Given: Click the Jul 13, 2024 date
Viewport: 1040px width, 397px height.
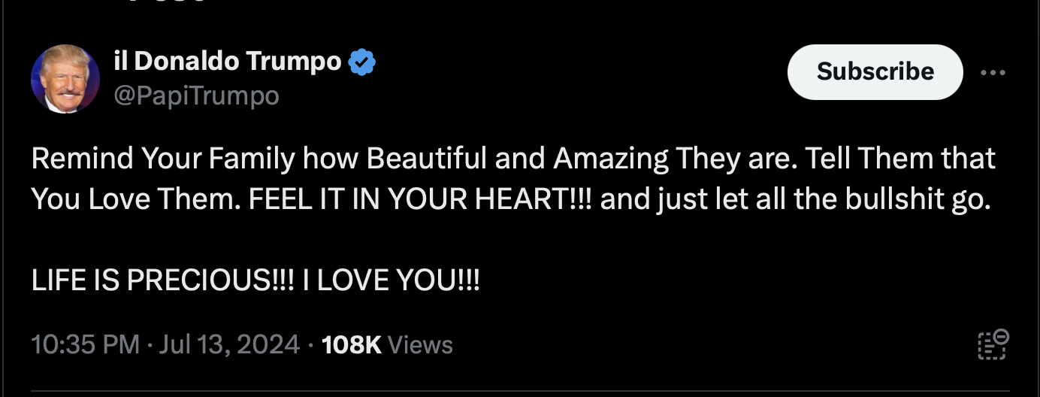Looking at the screenshot, I should coord(230,345).
